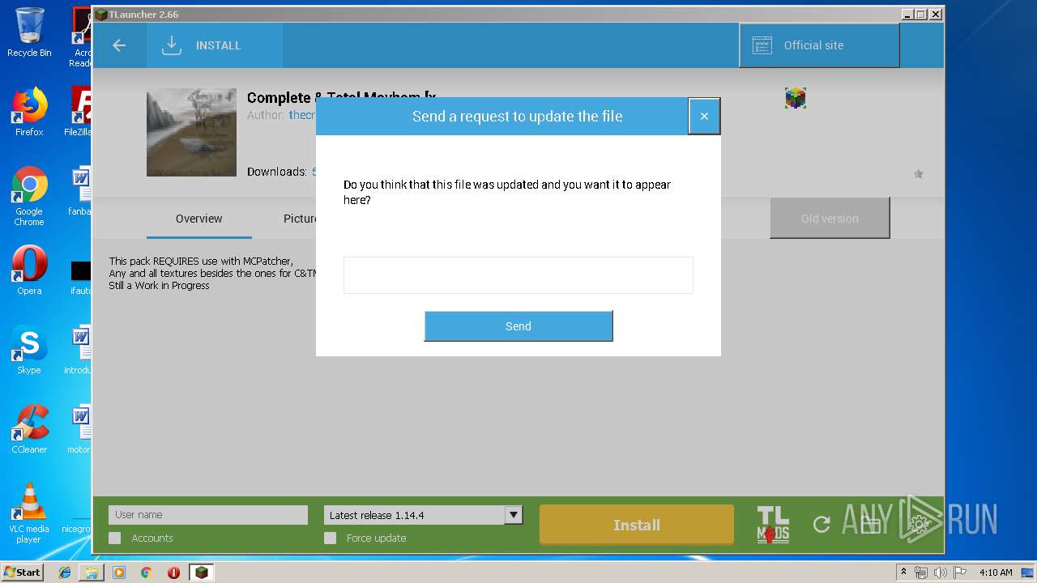
Task: Open media player taskbar icon
Action: [119, 572]
